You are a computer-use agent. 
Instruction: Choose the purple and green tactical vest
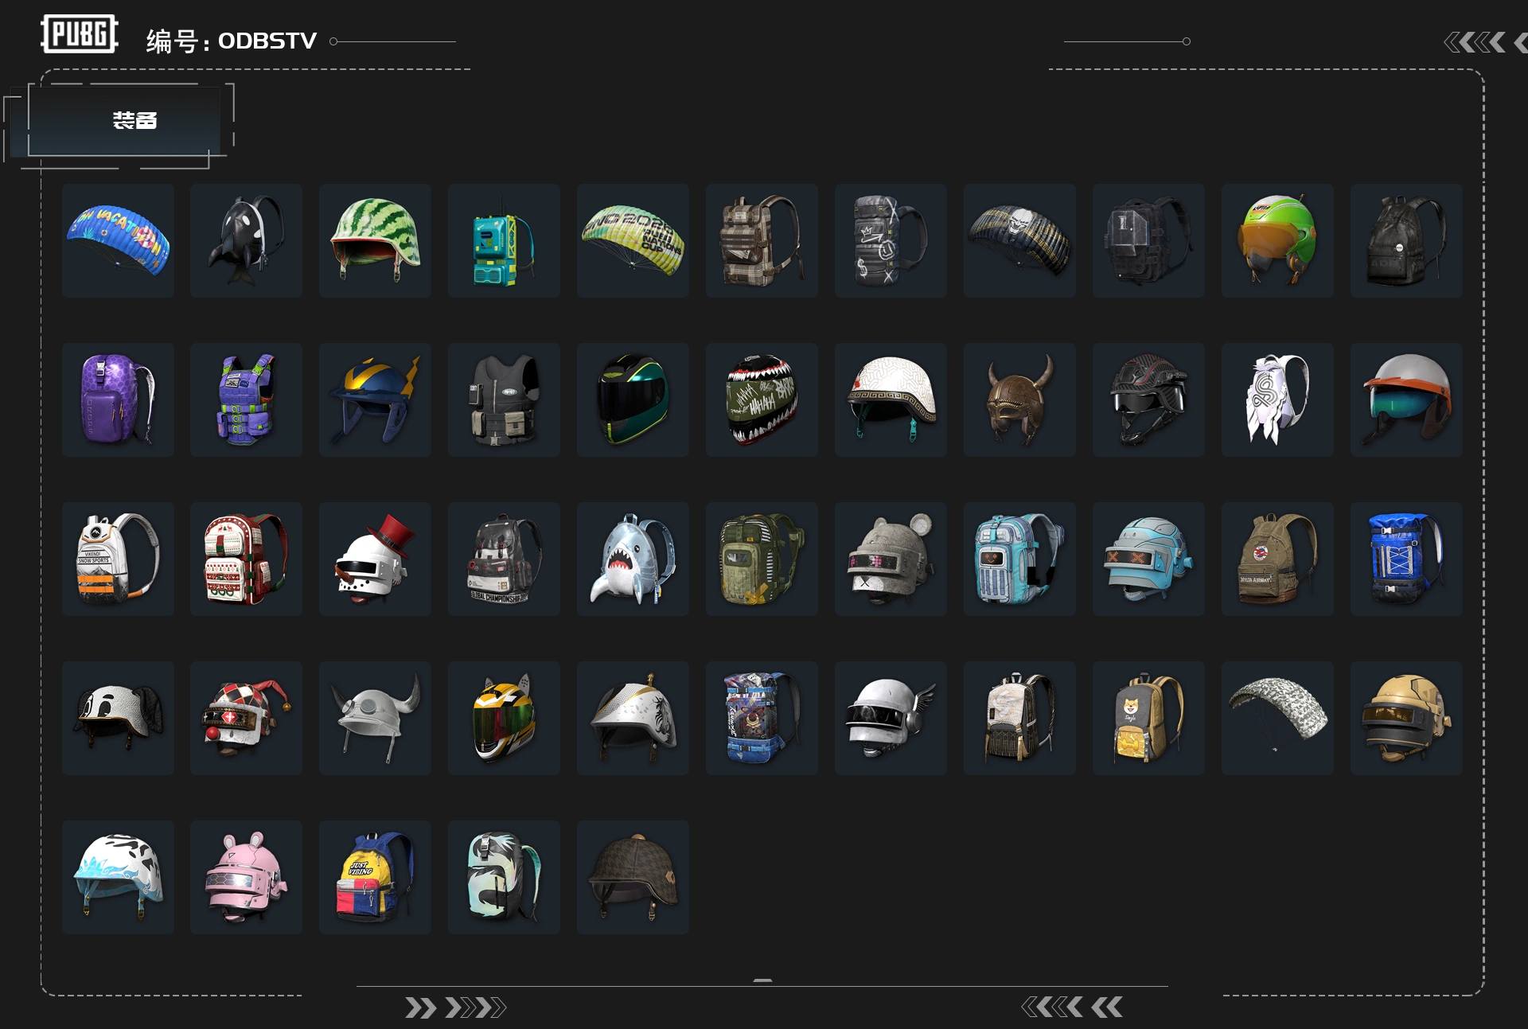247,400
